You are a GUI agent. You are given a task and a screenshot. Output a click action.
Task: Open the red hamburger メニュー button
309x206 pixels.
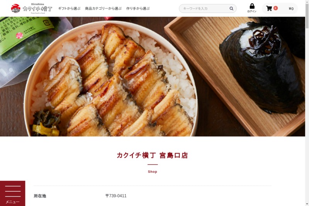(13, 193)
